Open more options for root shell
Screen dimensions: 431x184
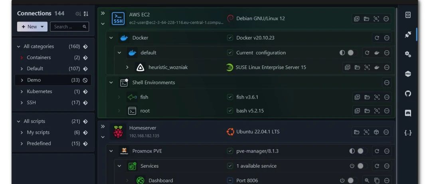point(387,111)
